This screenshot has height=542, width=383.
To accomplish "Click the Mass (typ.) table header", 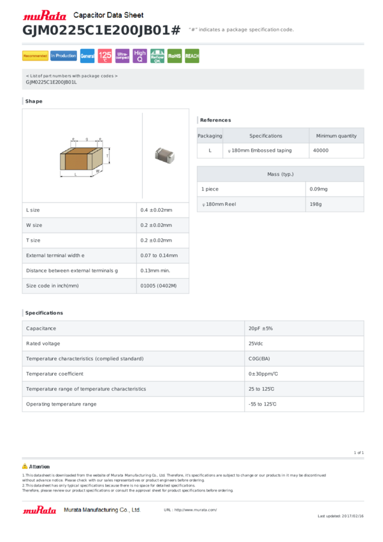I will click(x=280, y=174).
